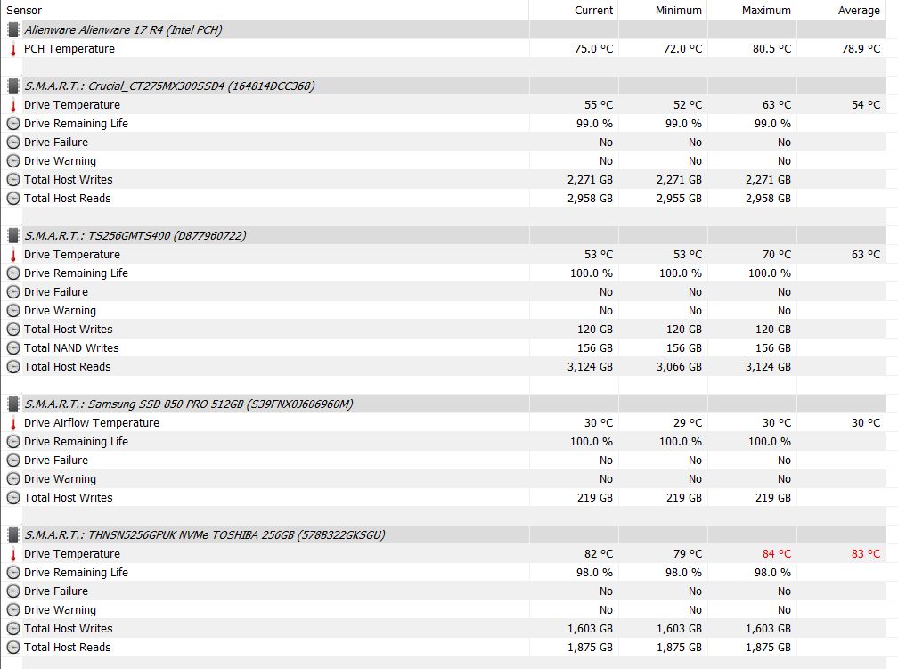898x669 pixels.
Task: Click the PCH Temperature thermometer icon
Action: 13,49
